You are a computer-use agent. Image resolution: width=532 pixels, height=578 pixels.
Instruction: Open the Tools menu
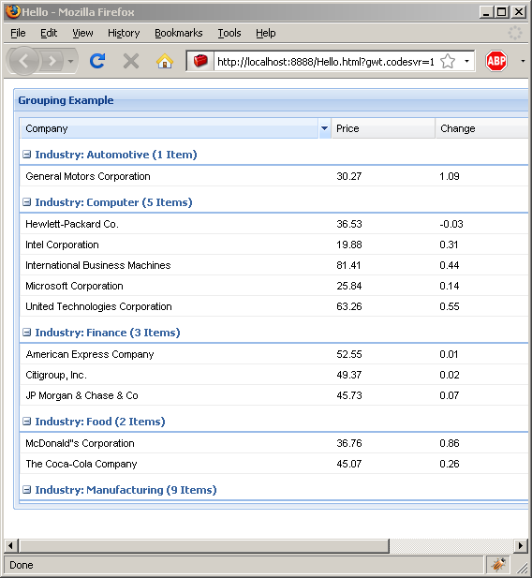tap(229, 33)
